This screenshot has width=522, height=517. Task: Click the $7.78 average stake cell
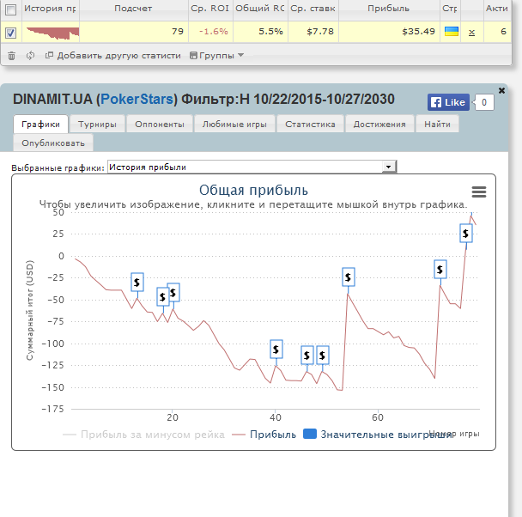coord(313,32)
